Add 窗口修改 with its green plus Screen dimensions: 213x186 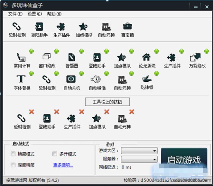click(56, 51)
